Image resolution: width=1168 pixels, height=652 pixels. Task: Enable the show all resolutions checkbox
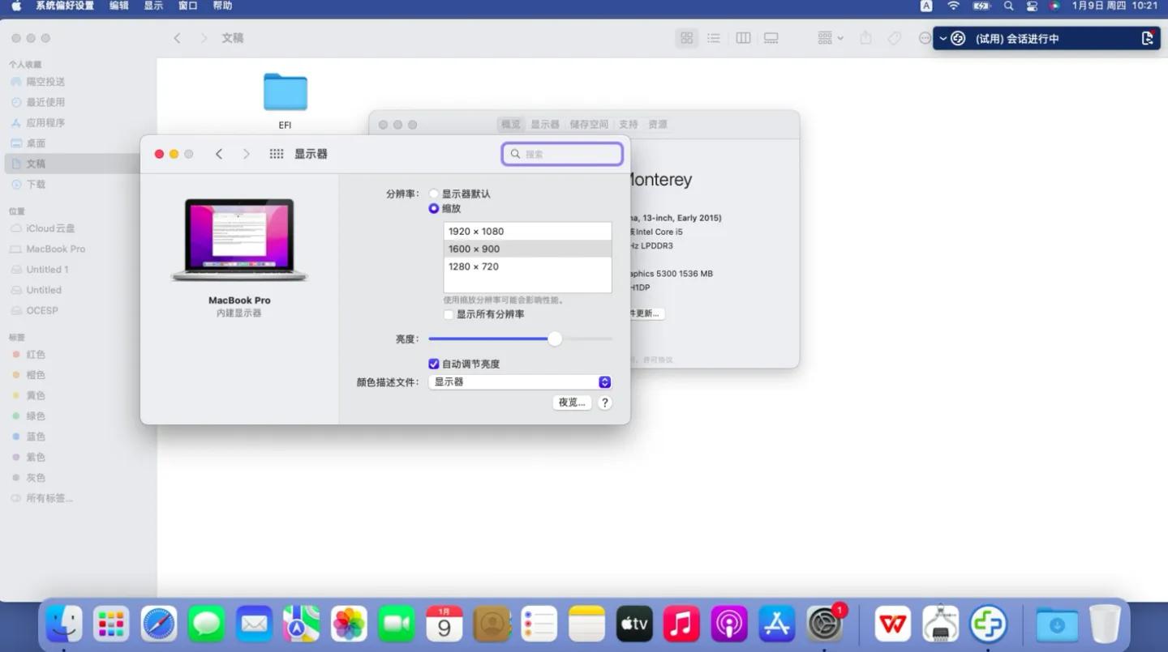(449, 314)
